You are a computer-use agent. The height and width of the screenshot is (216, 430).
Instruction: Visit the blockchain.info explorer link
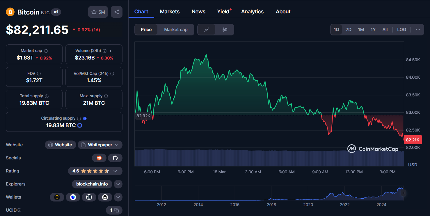tap(92, 184)
